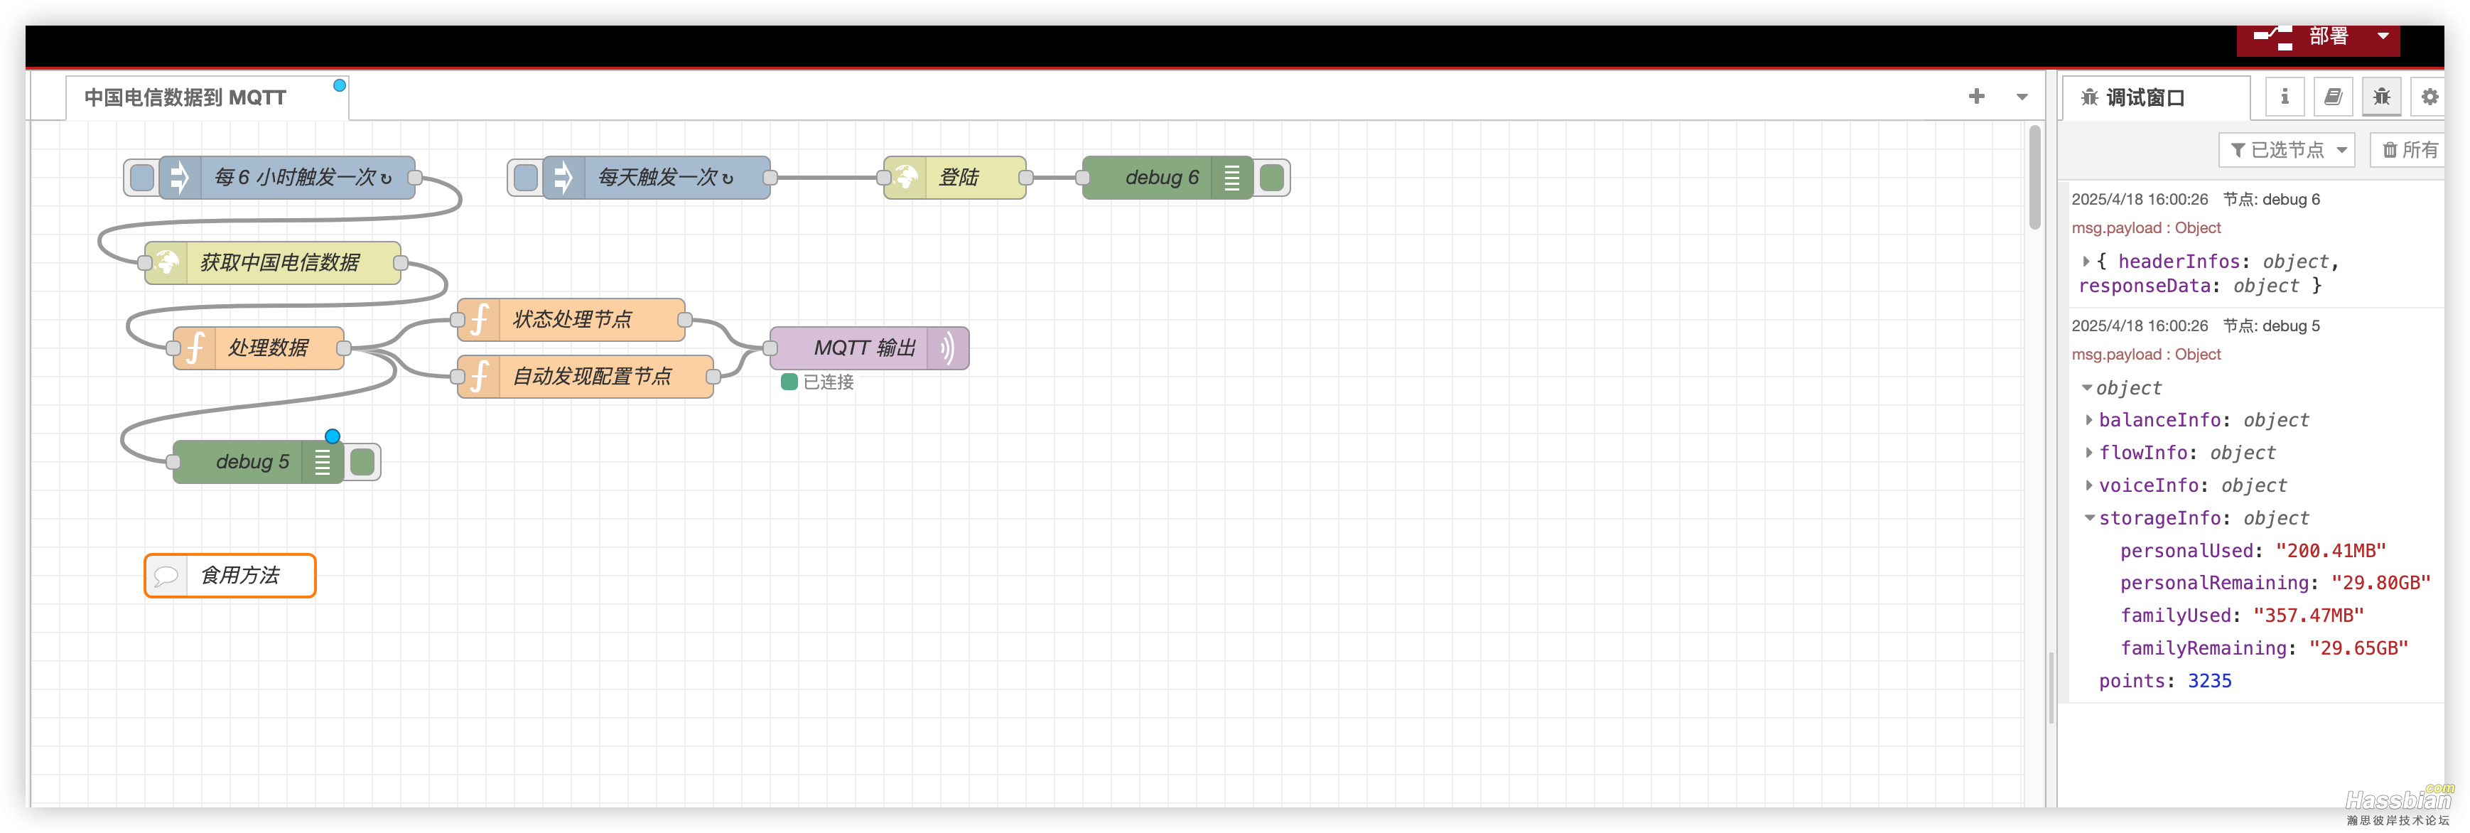2470x833 pixels.
Task: Click function icon on 自动发现配置节点 node
Action: (x=480, y=377)
